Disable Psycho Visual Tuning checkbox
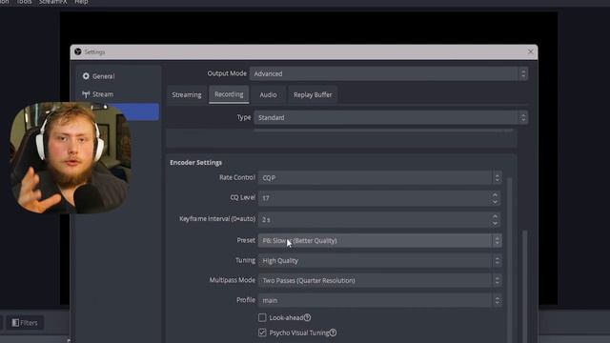The height and width of the screenshot is (343, 610). [262, 333]
